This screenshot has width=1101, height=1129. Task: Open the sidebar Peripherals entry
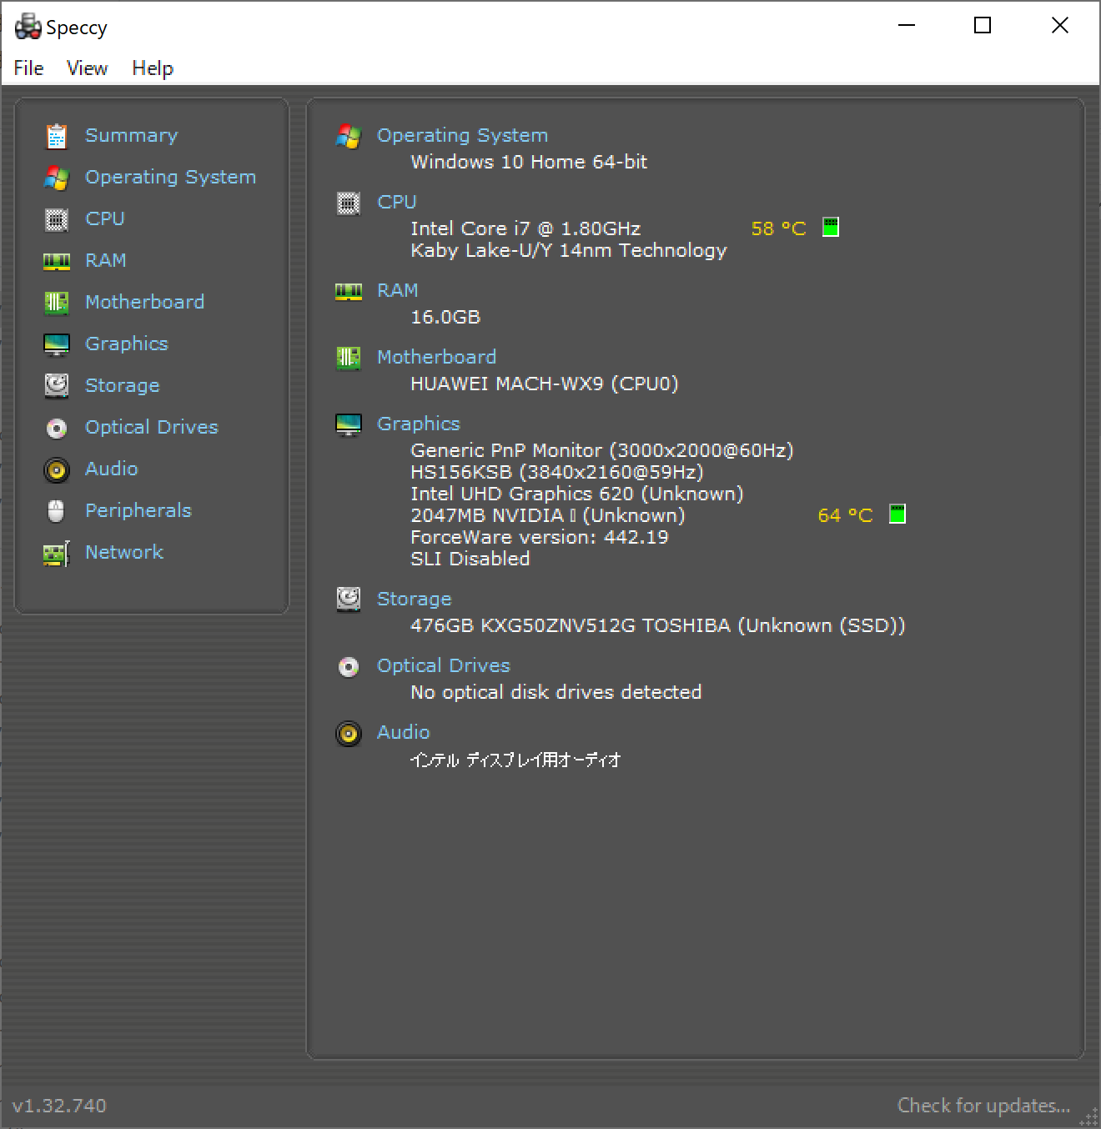138,510
